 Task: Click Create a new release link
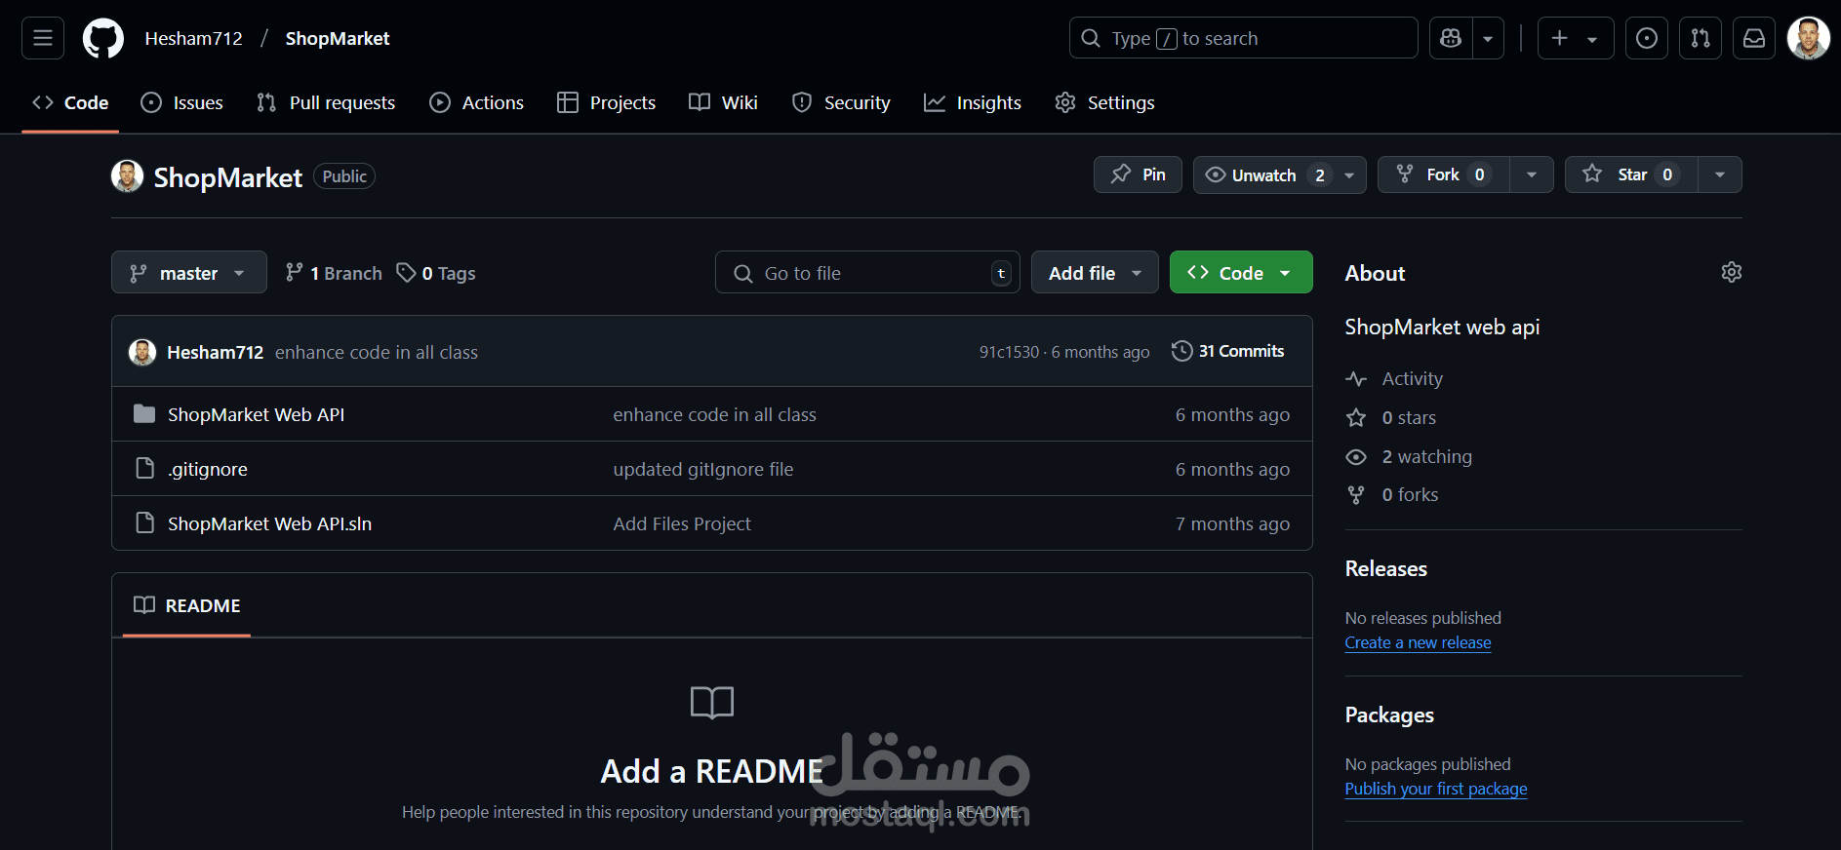click(x=1418, y=642)
